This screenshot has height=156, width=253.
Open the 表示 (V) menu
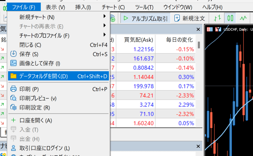(x=55, y=7)
